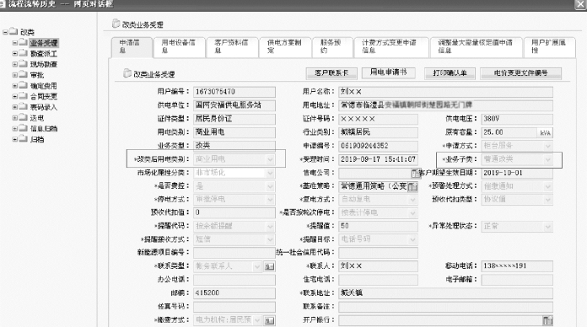
Task: Open the 是否费控 dropdown
Action: pos(270,186)
